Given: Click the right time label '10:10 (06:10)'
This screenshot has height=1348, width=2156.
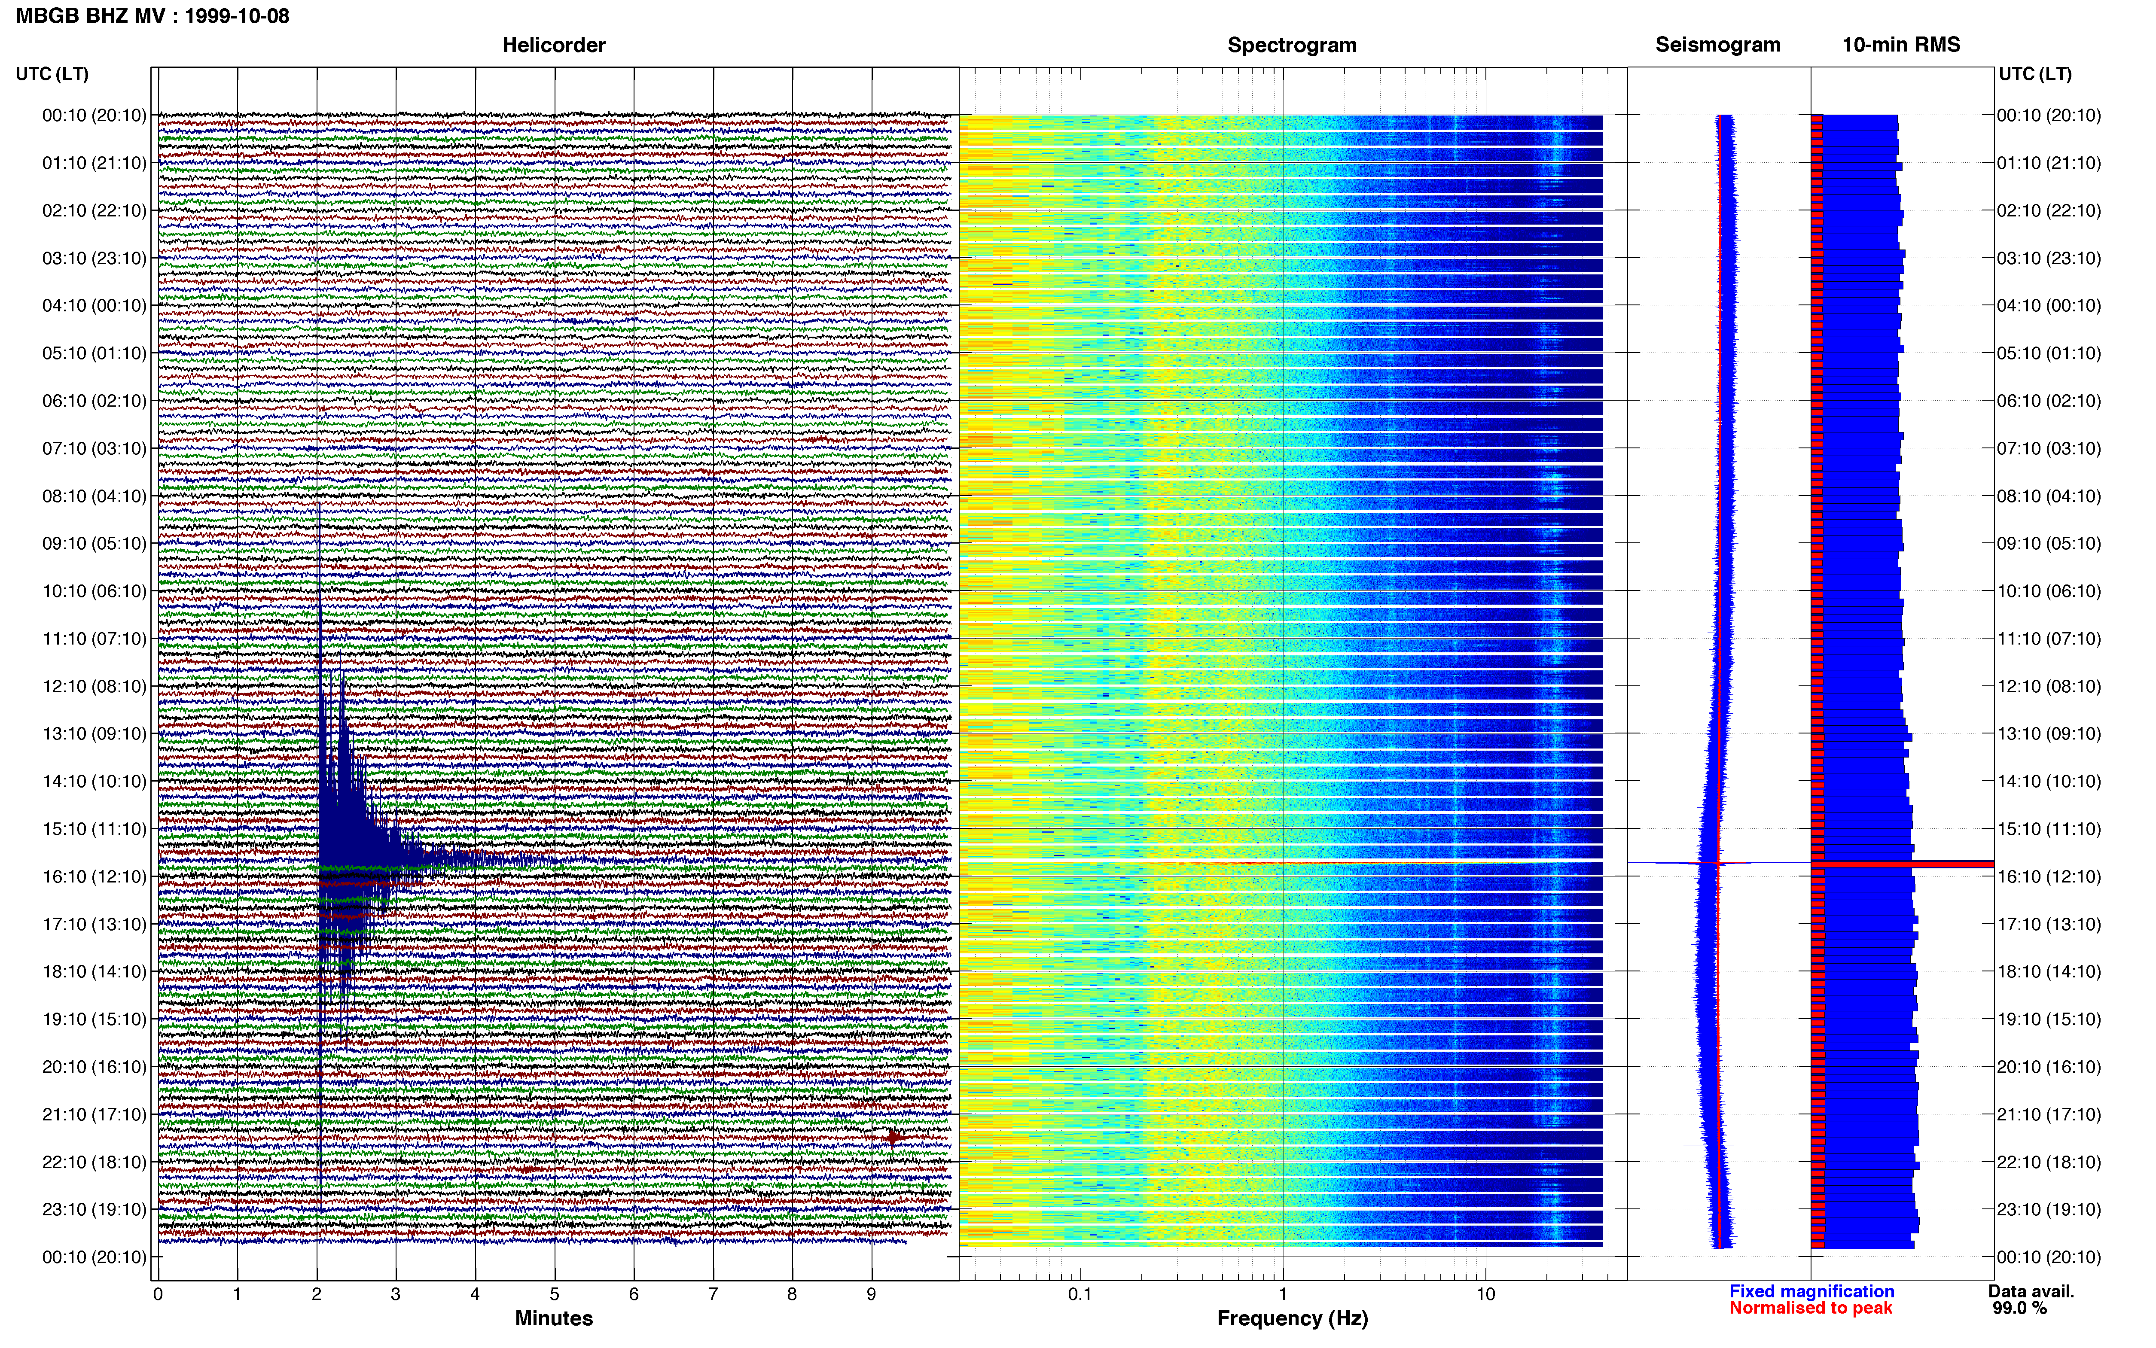Looking at the screenshot, I should (2049, 591).
